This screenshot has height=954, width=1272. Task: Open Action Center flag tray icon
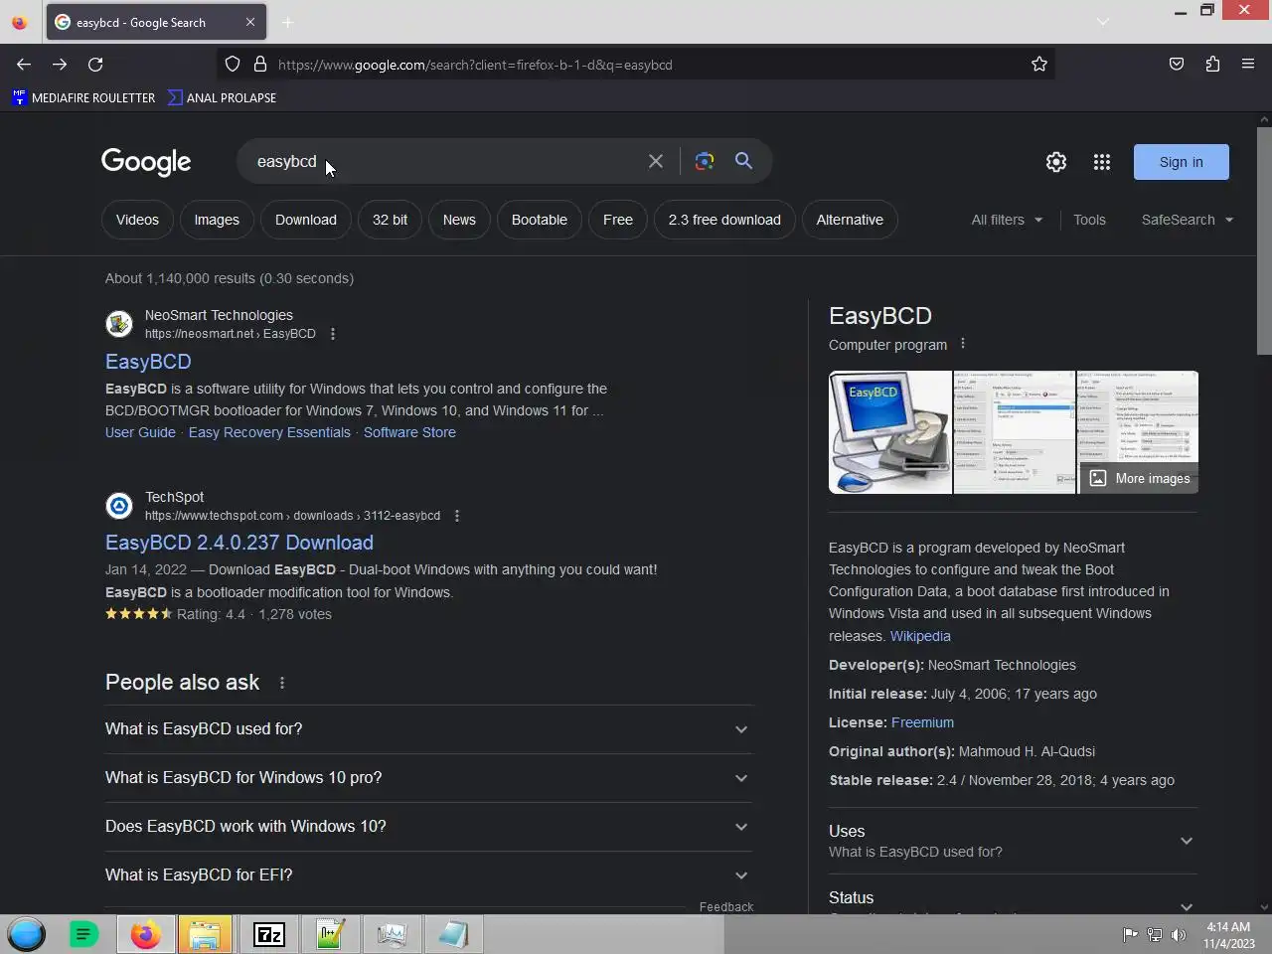(1130, 934)
